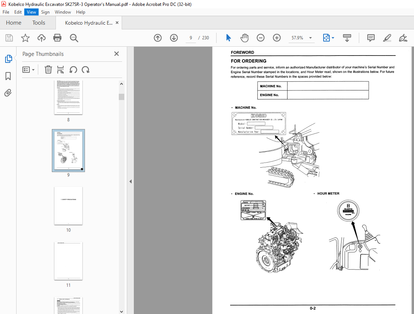Select page 9 thumbnail
The image size is (414, 314).
coord(68,150)
